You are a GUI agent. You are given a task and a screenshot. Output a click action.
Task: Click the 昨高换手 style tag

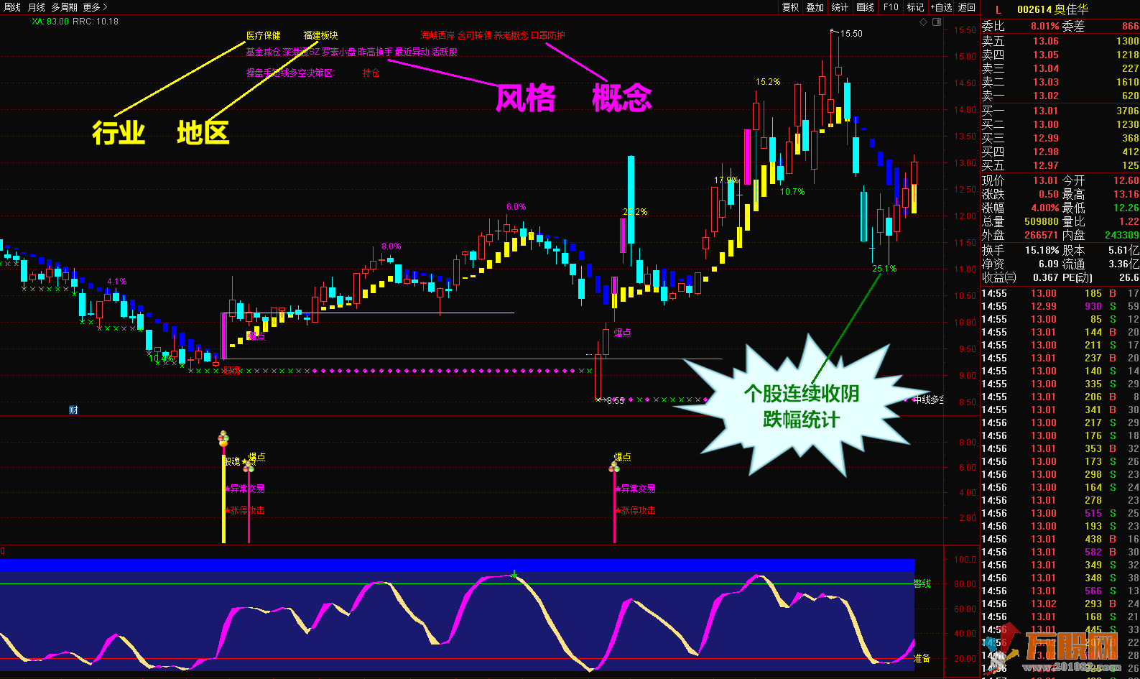point(375,52)
